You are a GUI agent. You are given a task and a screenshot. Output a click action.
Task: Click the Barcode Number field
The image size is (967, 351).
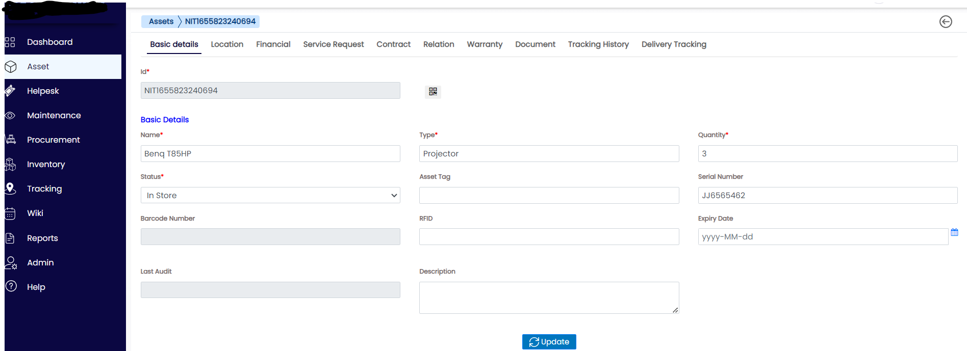click(270, 236)
